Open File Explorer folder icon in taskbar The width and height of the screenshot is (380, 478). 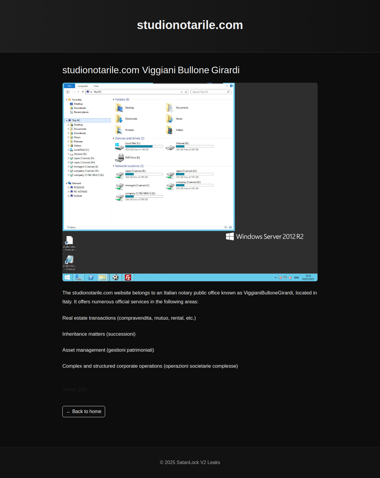coord(102,278)
